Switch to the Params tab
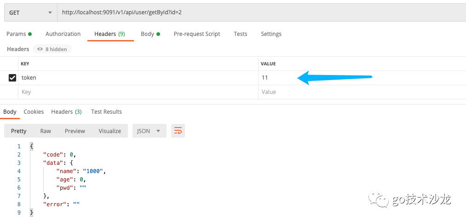This screenshot has width=466, height=221. pyautogui.click(x=19, y=34)
